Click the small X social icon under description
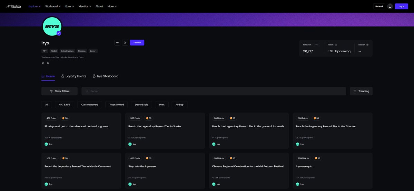 48,63
